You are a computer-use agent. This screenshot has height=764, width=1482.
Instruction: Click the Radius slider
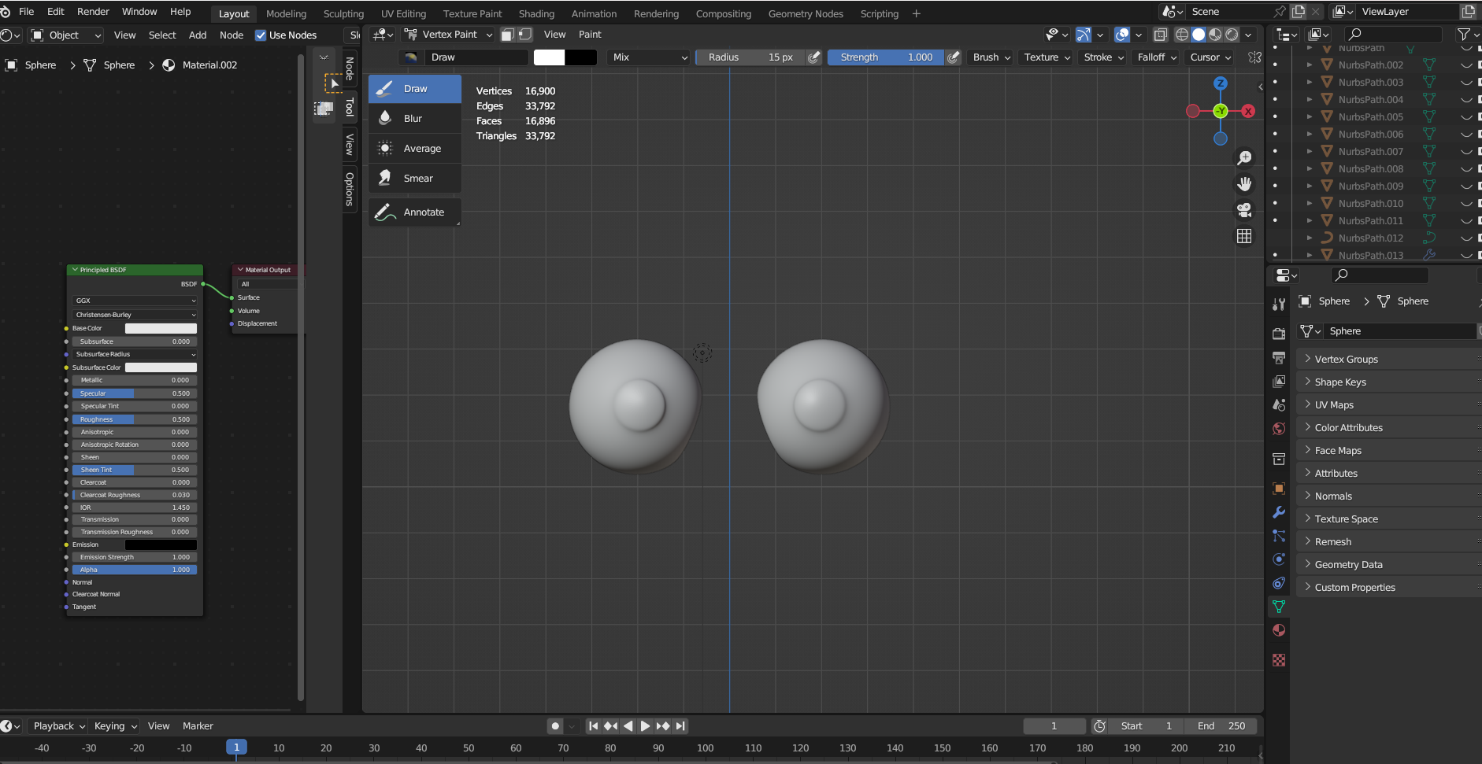[750, 57]
